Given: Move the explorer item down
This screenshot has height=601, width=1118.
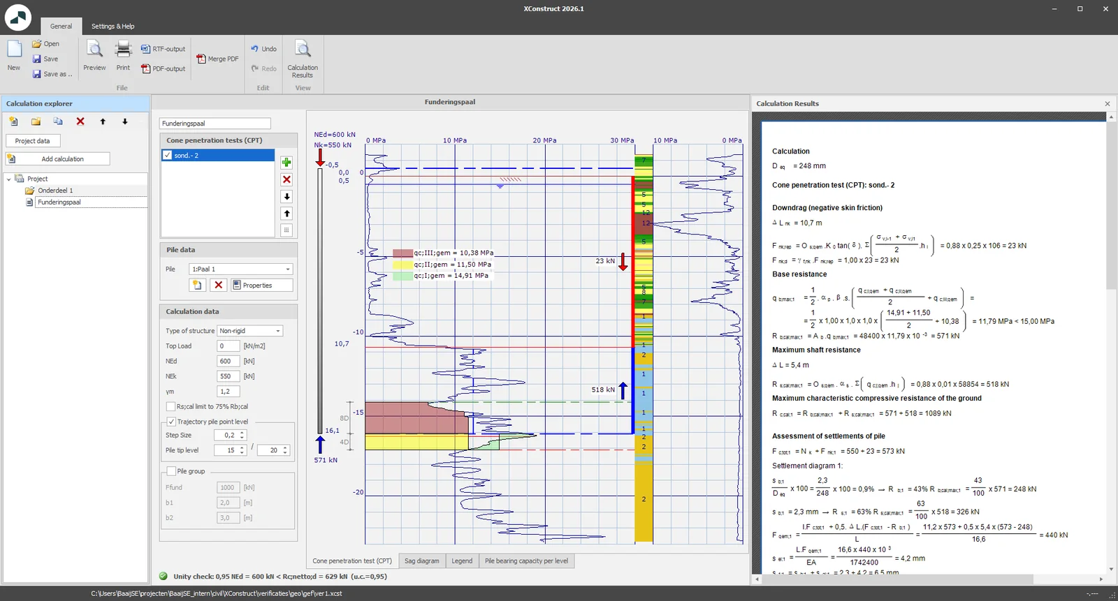Looking at the screenshot, I should tap(125, 121).
